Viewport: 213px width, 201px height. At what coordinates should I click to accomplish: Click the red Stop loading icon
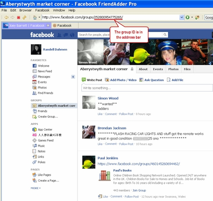(19, 17)
